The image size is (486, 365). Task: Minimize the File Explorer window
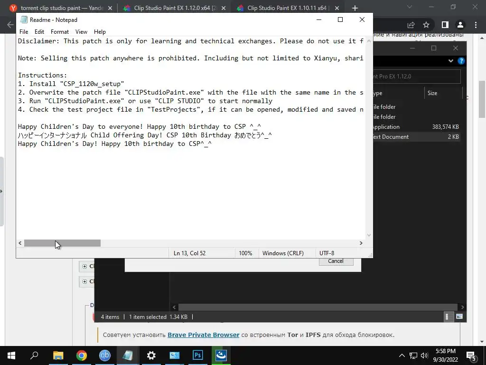pyautogui.click(x=412, y=48)
